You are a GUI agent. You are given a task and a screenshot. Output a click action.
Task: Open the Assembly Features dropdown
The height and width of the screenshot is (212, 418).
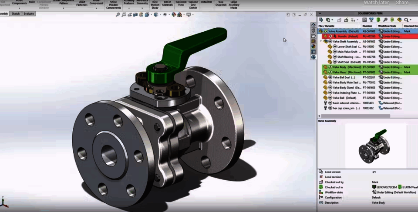[x=129, y=8]
